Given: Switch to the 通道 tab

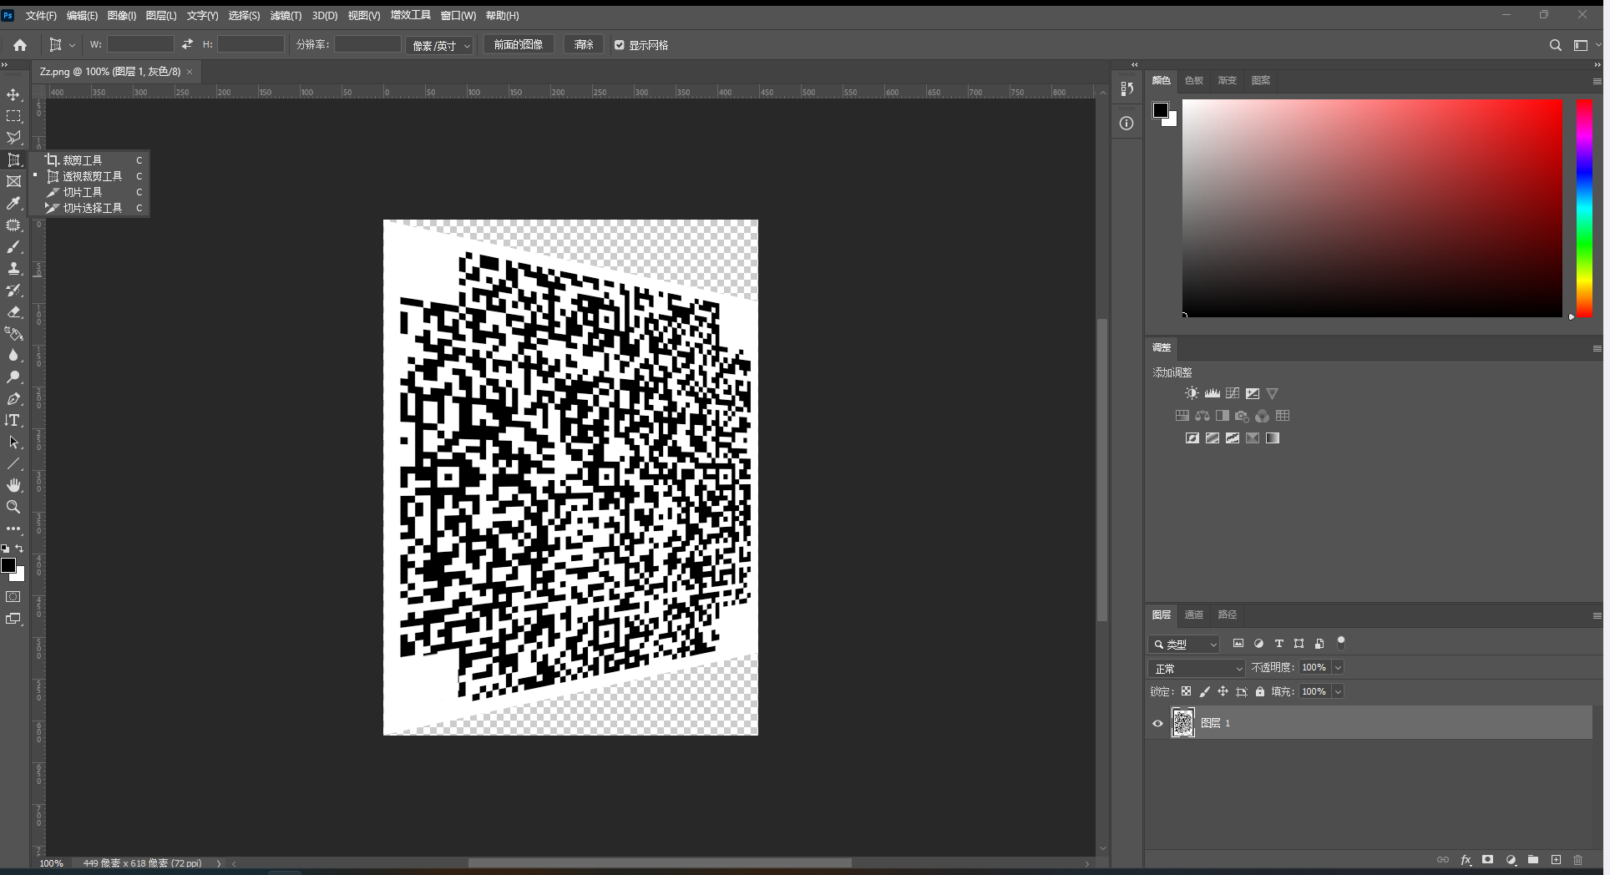Looking at the screenshot, I should pos(1194,615).
